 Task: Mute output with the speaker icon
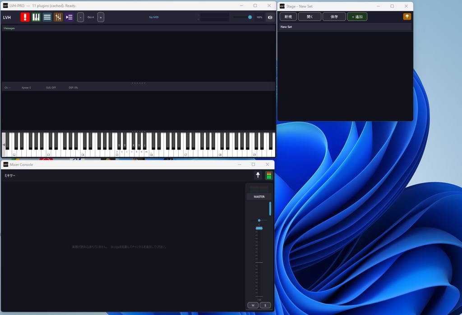coord(270,18)
